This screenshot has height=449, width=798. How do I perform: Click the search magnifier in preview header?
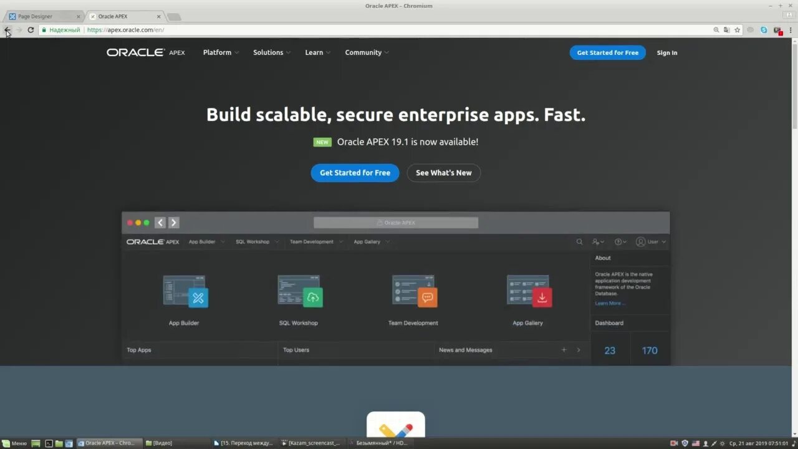click(579, 241)
